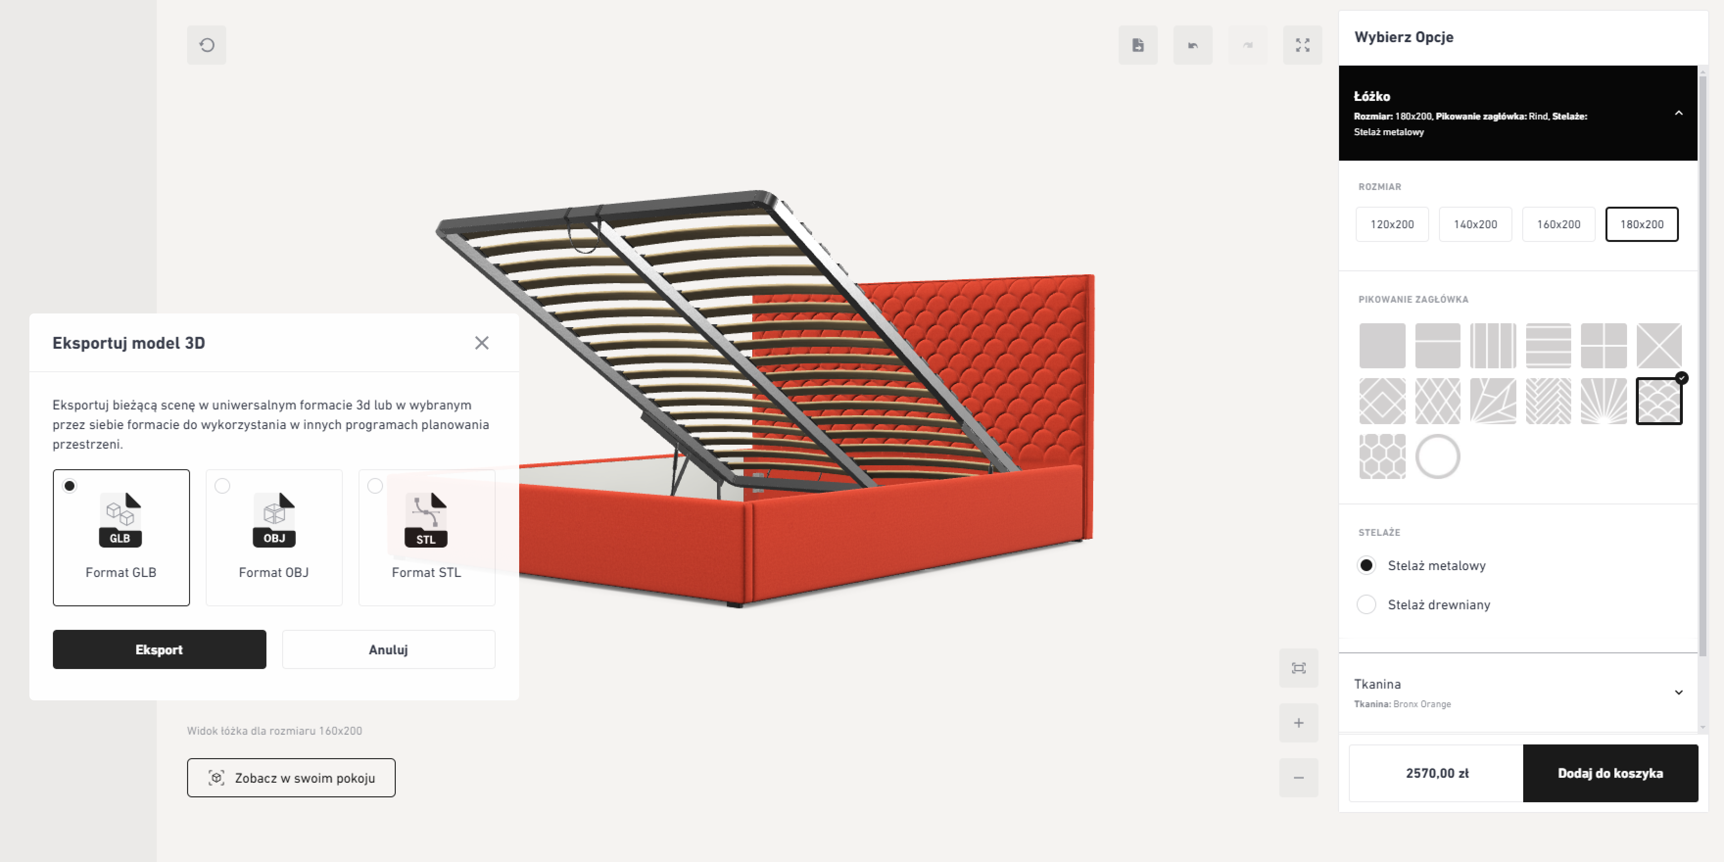The height and width of the screenshot is (862, 1724).
Task: Click the fit-to-screen view icon
Action: pos(1298,668)
